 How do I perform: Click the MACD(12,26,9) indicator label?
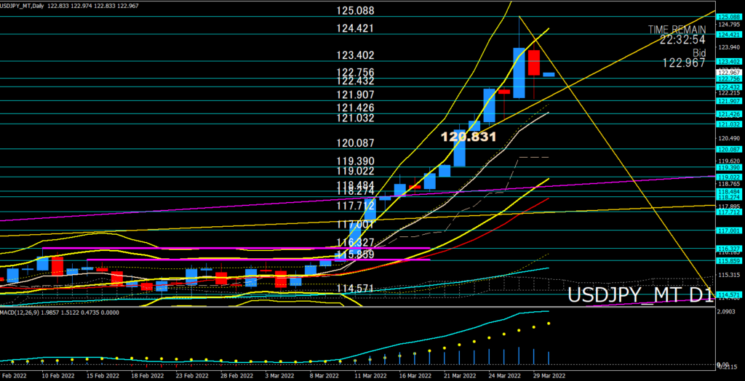tap(18, 313)
